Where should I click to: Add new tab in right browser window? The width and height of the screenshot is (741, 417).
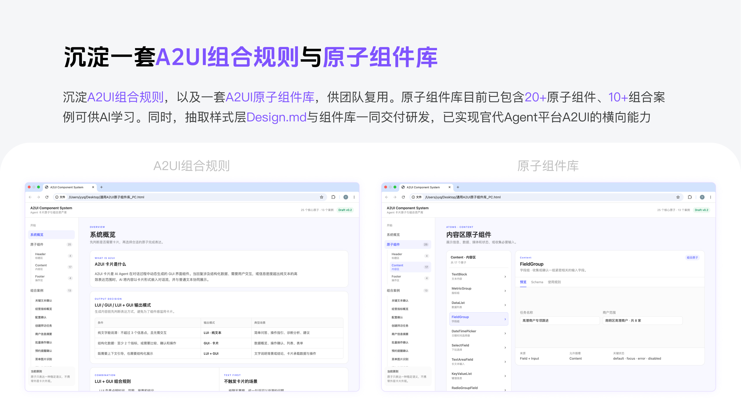click(x=458, y=187)
